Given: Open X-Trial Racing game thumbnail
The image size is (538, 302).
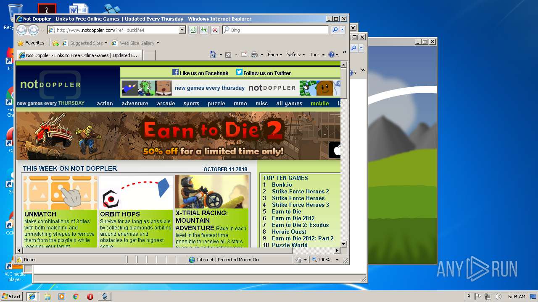Looking at the screenshot, I should pos(211,192).
